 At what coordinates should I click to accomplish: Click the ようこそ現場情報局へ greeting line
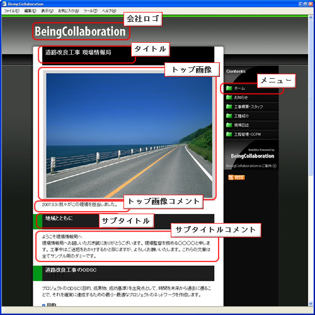[62, 237]
